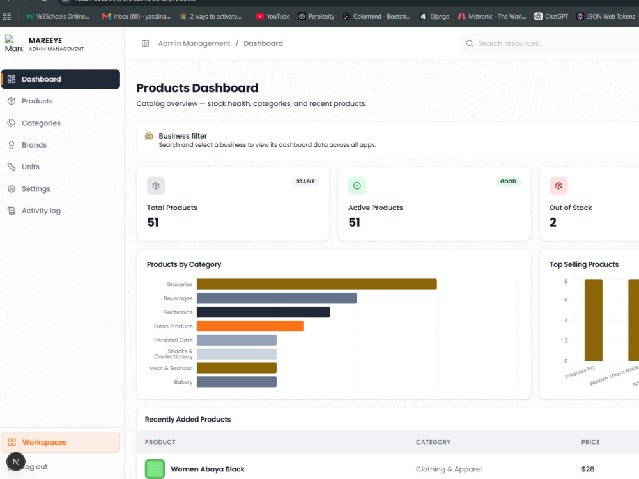Screen dimensions: 639x479
Task: Open Categories in the sidebar
Action: tap(61, 123)
